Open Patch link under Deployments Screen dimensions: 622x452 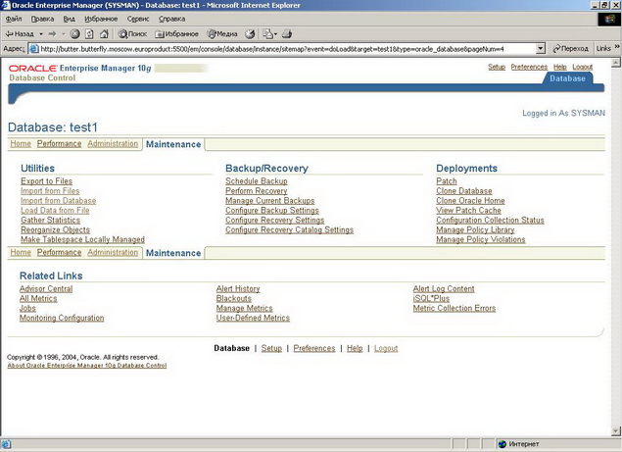447,181
